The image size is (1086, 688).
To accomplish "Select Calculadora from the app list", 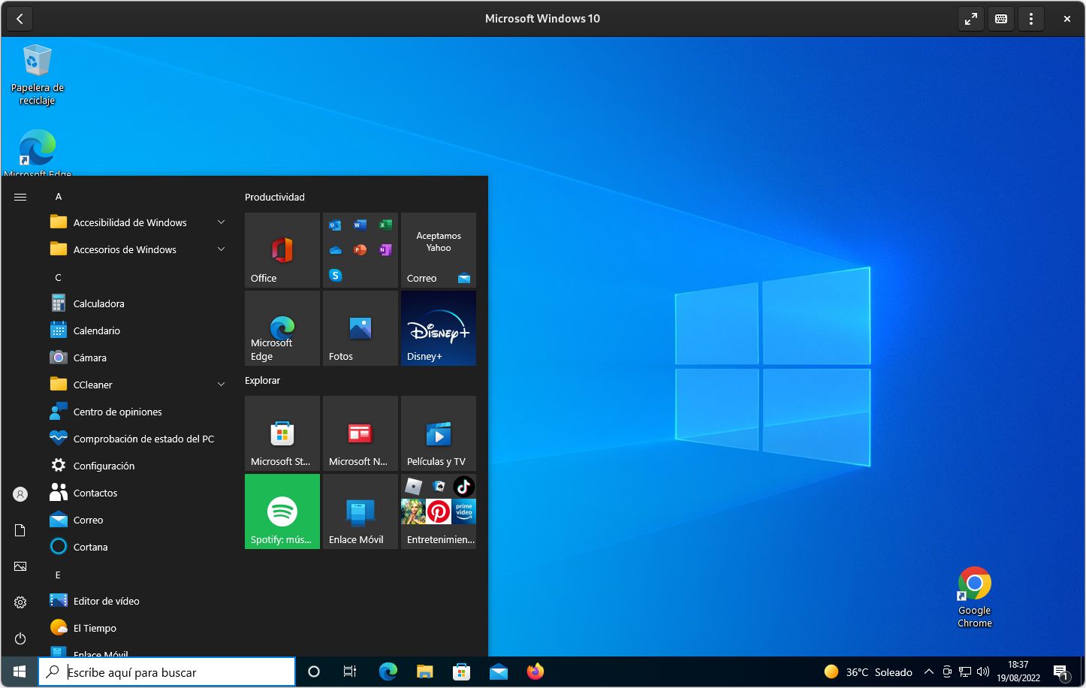I will [98, 303].
